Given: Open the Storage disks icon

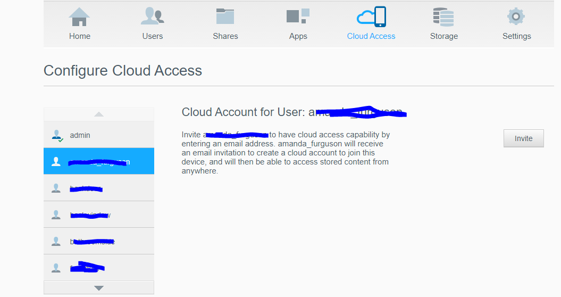Looking at the screenshot, I should coord(443,17).
